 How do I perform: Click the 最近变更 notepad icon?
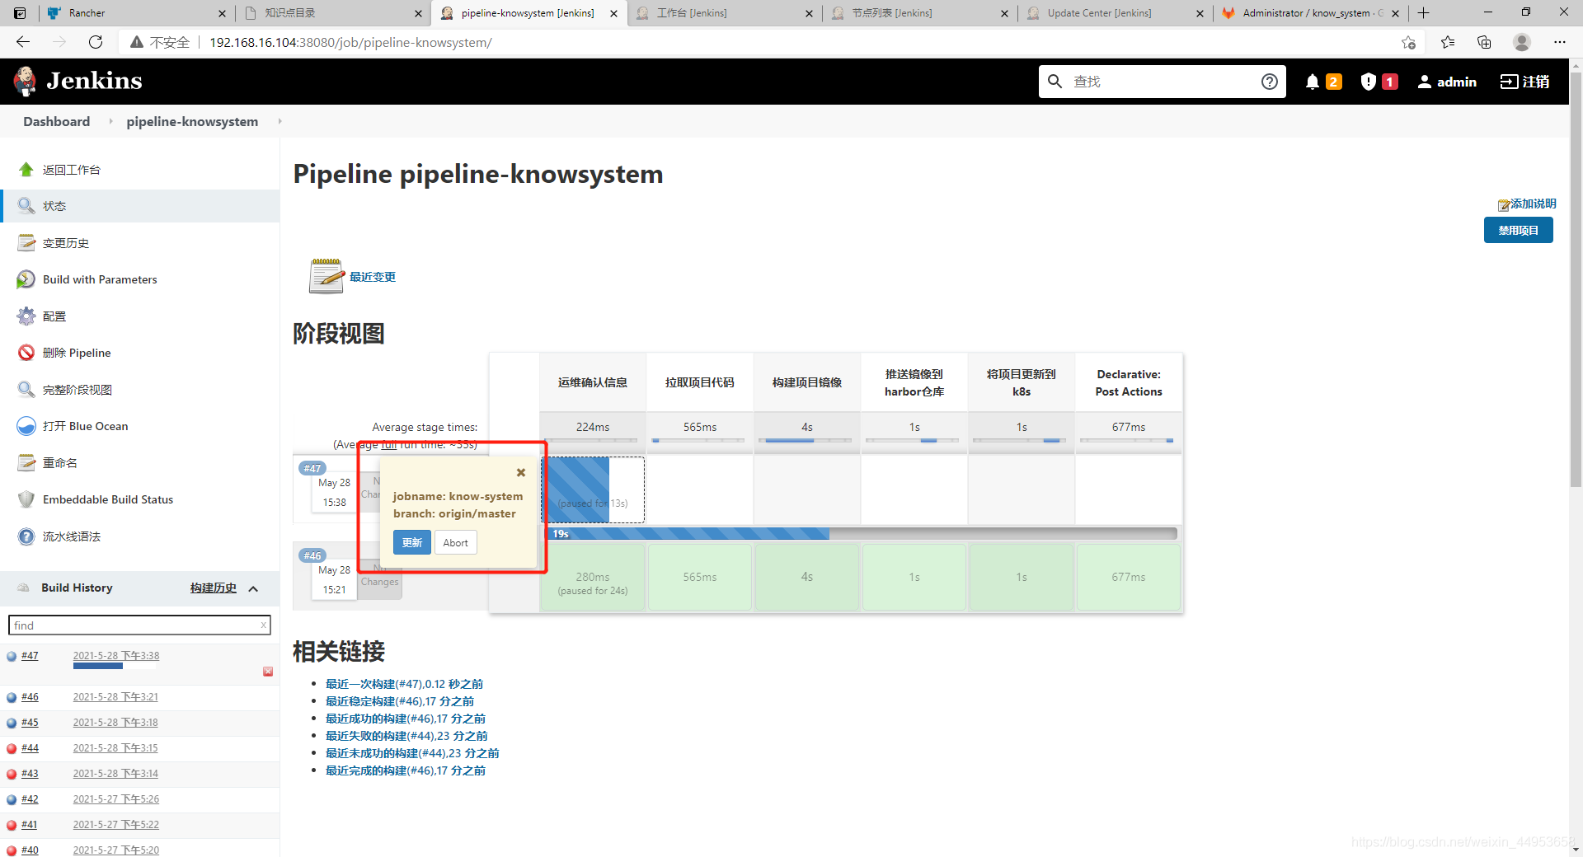326,276
